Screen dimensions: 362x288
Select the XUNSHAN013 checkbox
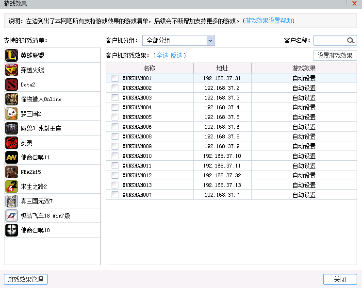click(x=115, y=185)
